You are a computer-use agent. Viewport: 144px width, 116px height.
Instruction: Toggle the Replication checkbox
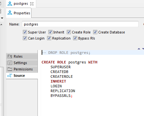(x=49, y=38)
